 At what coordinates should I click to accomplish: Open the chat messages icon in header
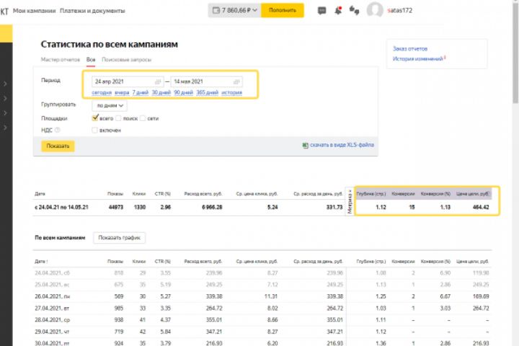pos(321,11)
